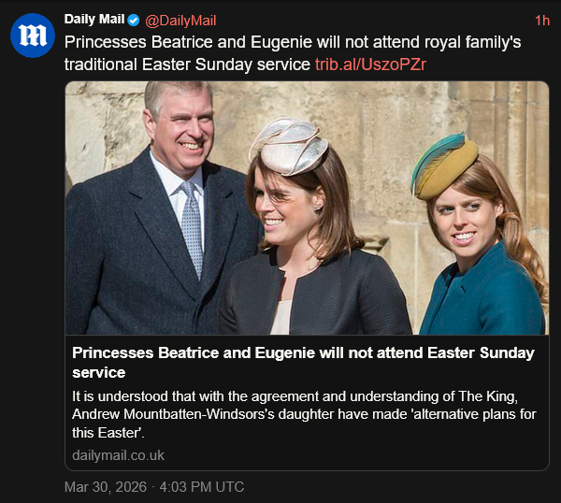Visit the @DailyMail handle link
Viewport: 561px width, 503px height.
181,20
